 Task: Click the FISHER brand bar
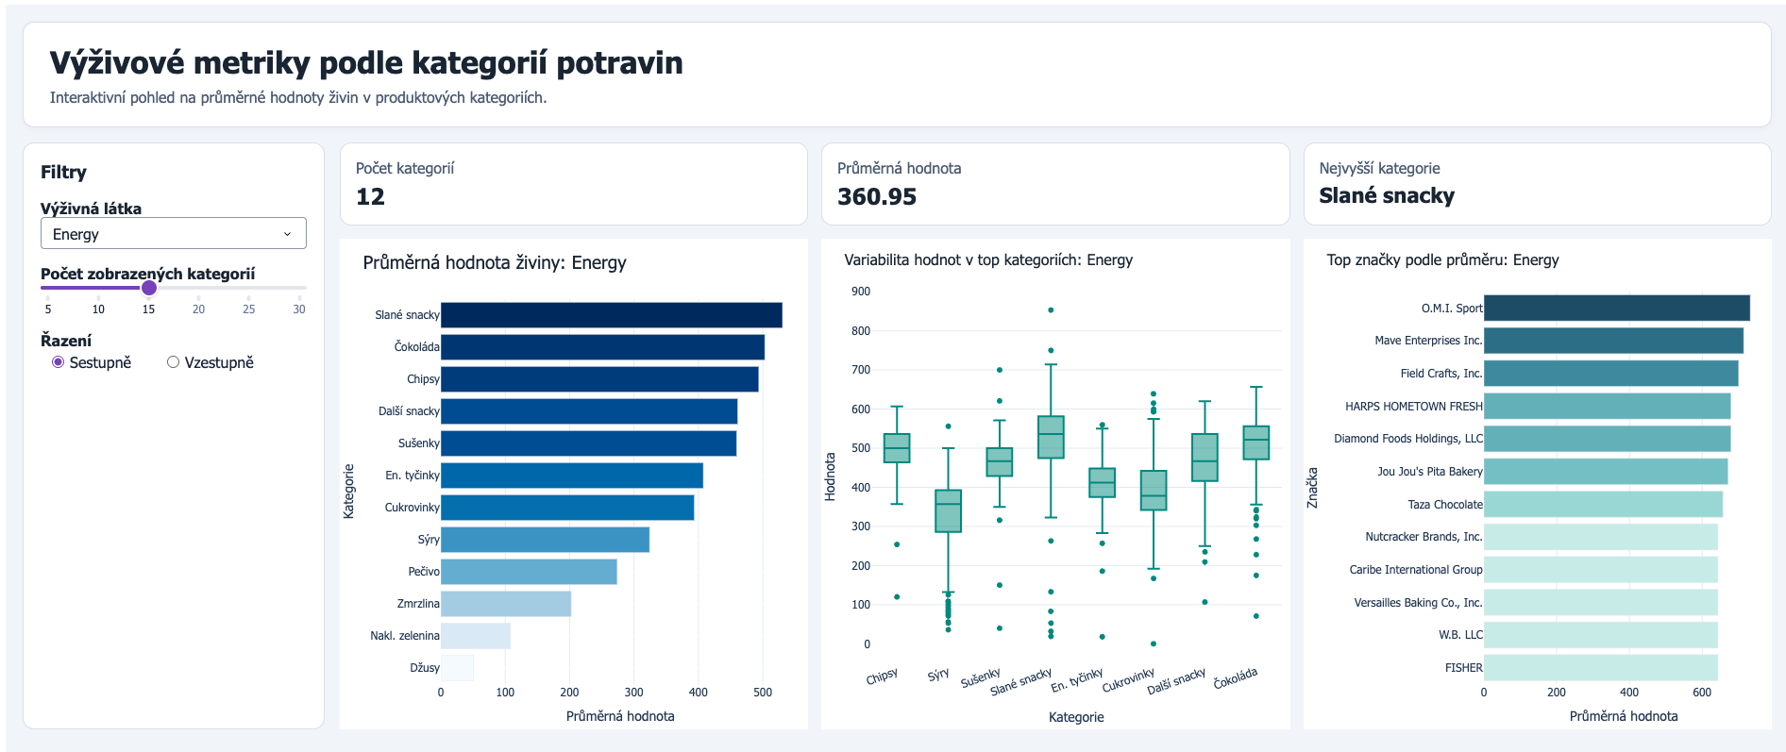1600,668
